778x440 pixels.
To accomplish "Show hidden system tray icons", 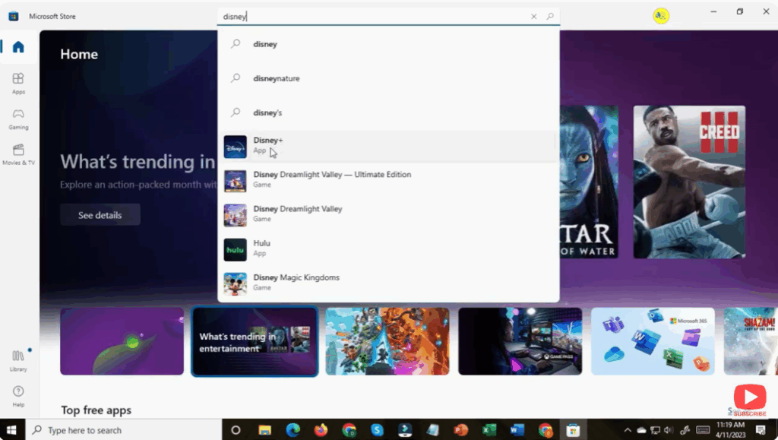I will [x=627, y=431].
